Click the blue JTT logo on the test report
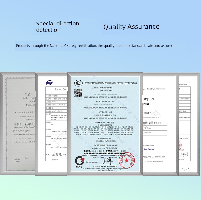This screenshot has width=201, height=200. point(49,82)
